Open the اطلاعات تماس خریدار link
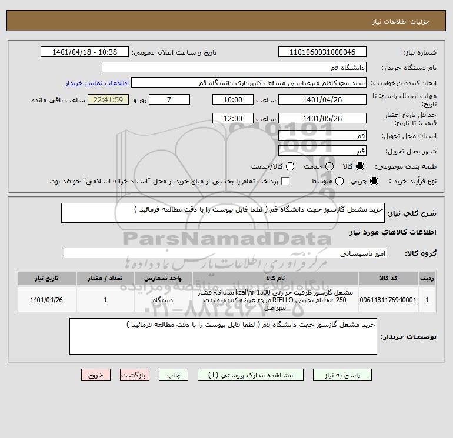 click(97, 83)
